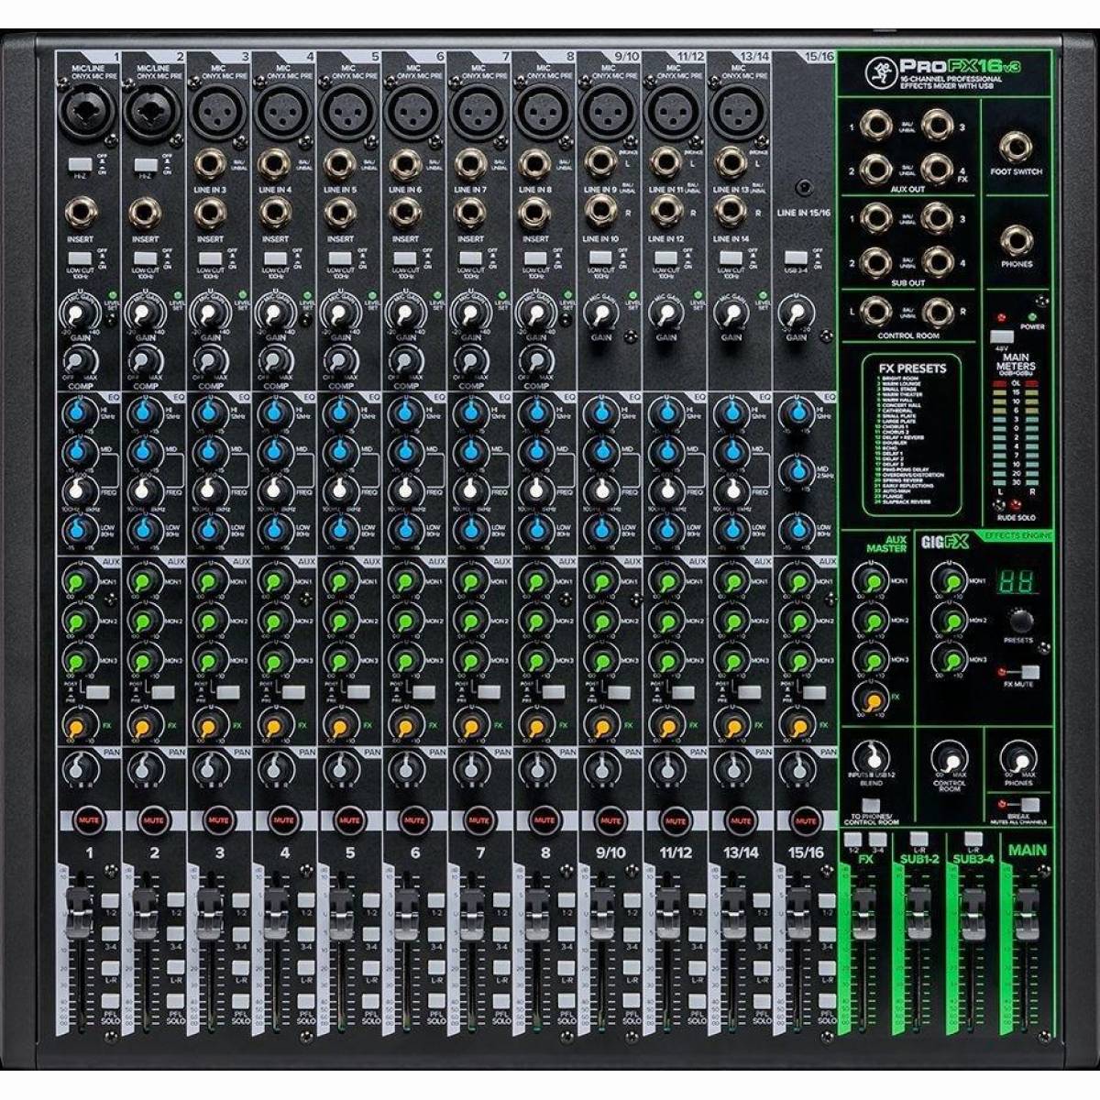Image resolution: width=1100 pixels, height=1100 pixels.
Task: Toggle the 48V phantom power switch
Action: 1003,335
